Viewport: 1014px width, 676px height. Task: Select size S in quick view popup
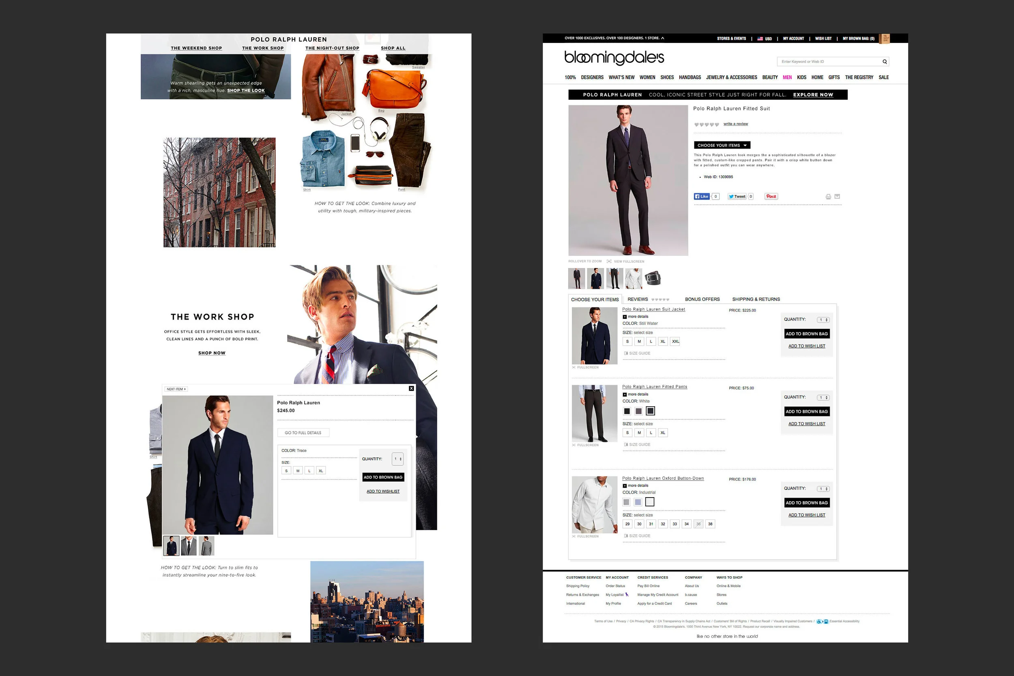pyautogui.click(x=286, y=471)
